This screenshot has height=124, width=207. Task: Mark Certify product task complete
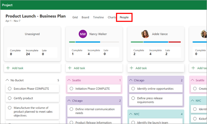[10, 98]
